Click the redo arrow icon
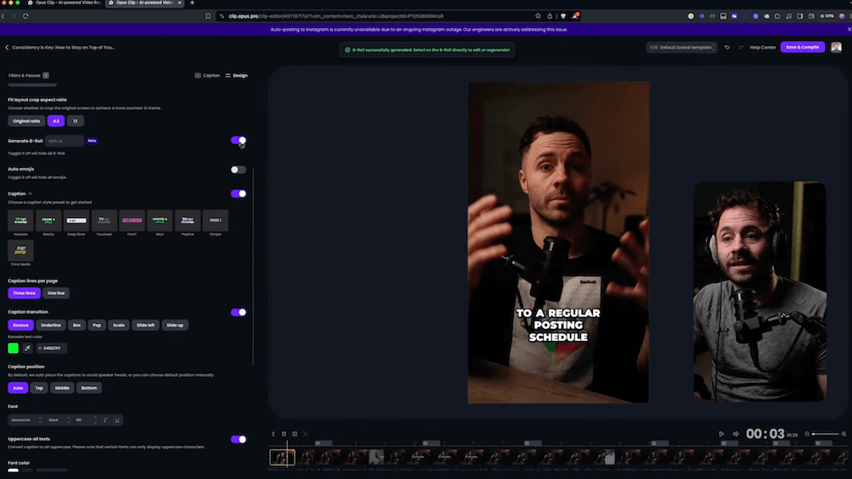The height and width of the screenshot is (479, 852). (x=740, y=47)
